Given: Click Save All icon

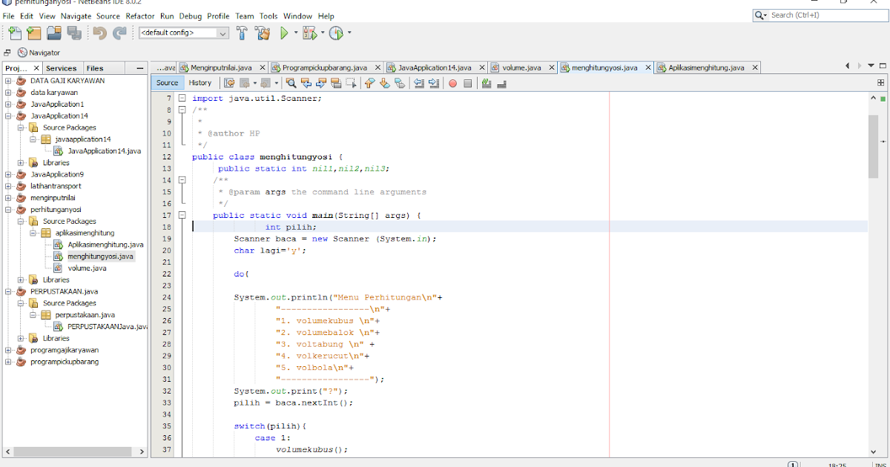Looking at the screenshot, I should [75, 33].
